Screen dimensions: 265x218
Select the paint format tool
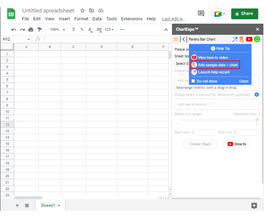point(40,30)
